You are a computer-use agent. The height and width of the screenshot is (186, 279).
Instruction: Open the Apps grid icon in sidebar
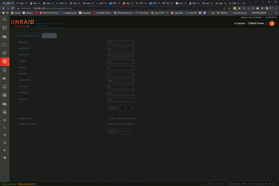click(x=4, y=95)
